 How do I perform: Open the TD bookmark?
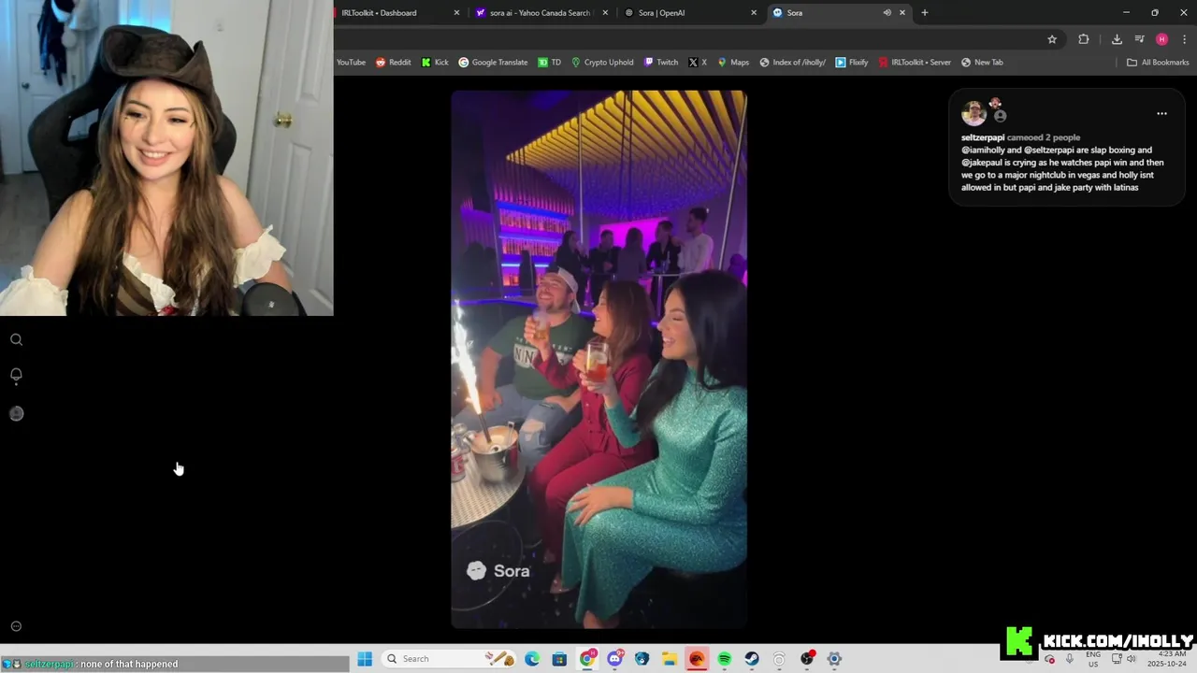pyautogui.click(x=549, y=63)
